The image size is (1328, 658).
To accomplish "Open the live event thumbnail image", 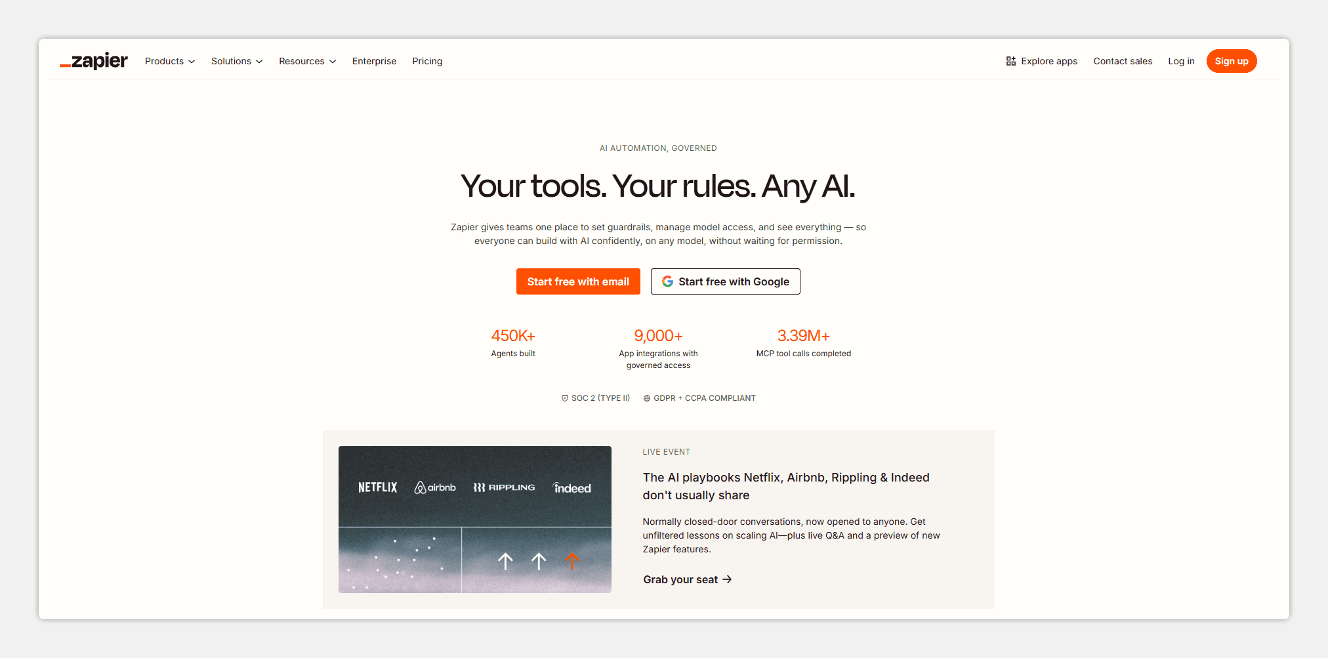I will 475,520.
